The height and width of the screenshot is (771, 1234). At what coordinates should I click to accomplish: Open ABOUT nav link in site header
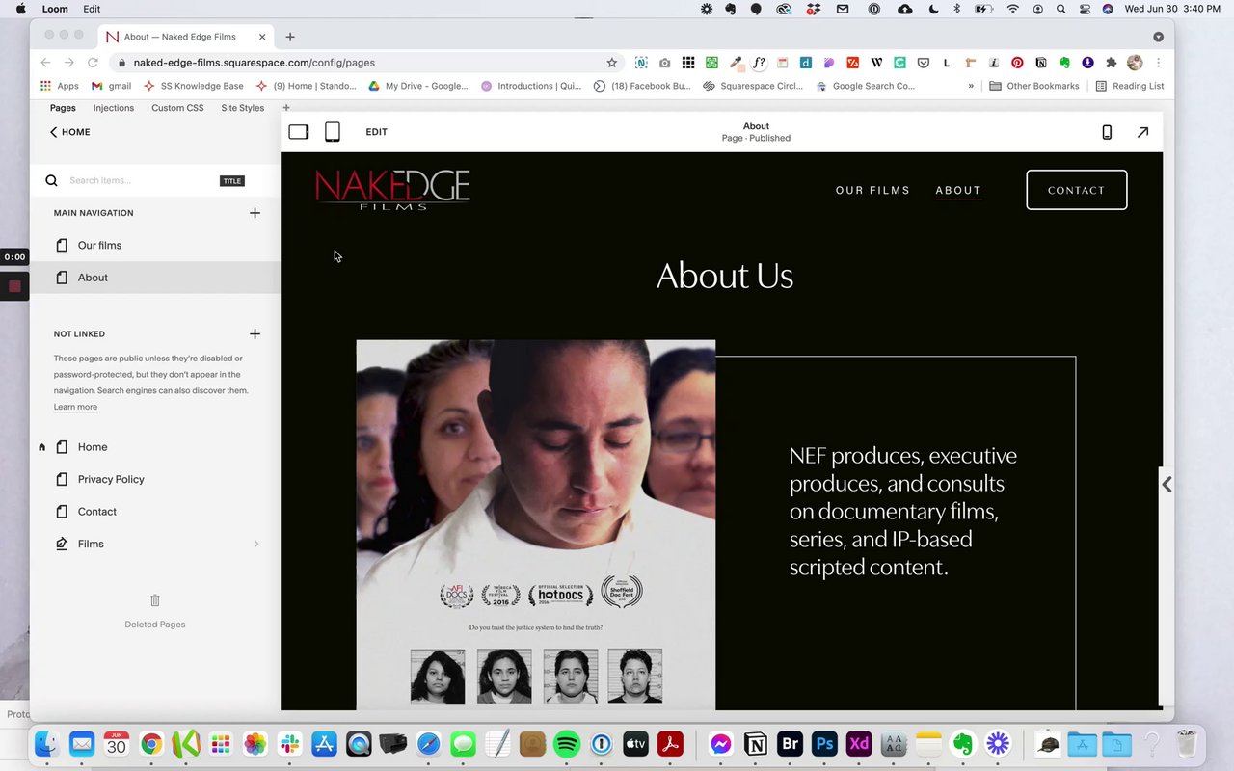tap(958, 190)
